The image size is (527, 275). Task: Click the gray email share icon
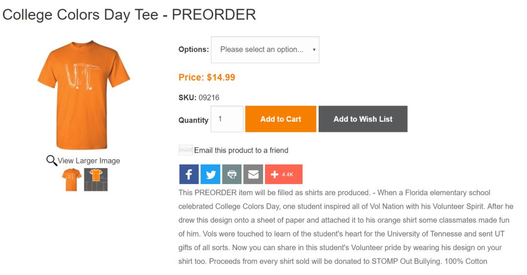pos(253,174)
